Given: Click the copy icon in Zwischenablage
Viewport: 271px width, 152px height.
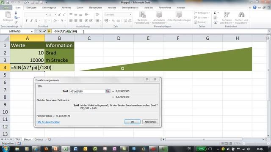Looking at the screenshot, I should click(16, 17).
